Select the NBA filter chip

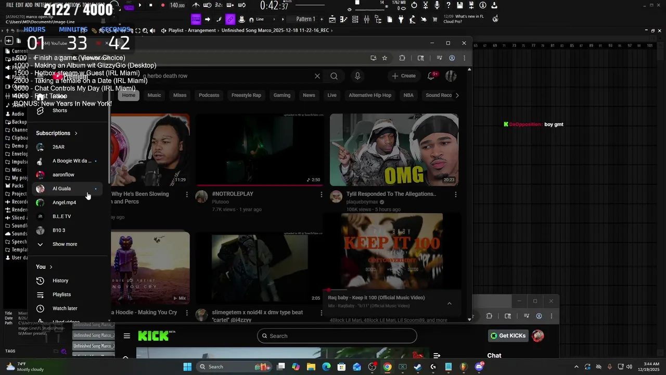[408, 95]
